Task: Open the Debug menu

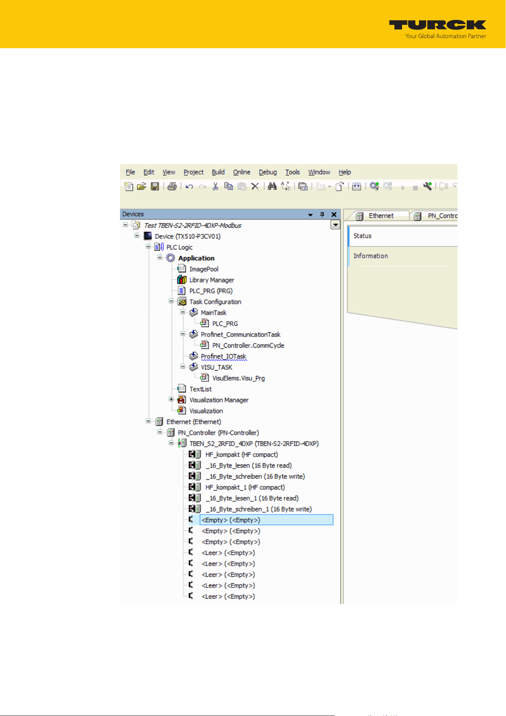Action: [x=268, y=172]
